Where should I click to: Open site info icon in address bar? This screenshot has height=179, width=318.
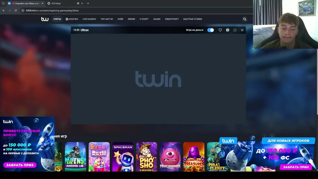point(23,10)
